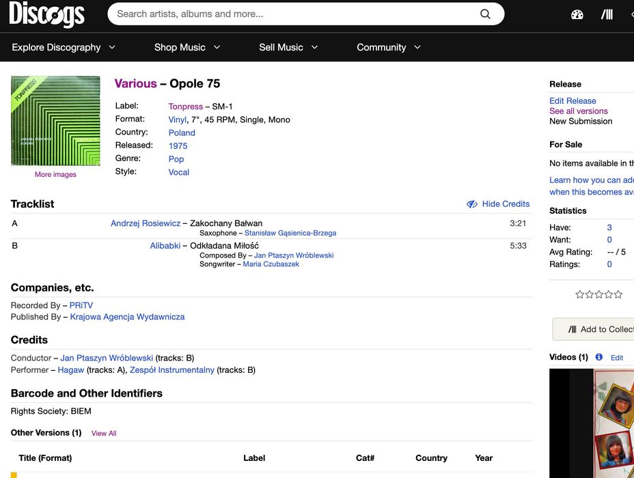This screenshot has width=634, height=478.
Task: Click Hide Credits toggle link
Action: [506, 204]
